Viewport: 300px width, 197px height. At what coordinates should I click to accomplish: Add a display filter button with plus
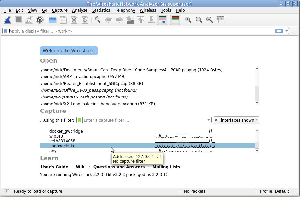pyautogui.click(x=293, y=31)
